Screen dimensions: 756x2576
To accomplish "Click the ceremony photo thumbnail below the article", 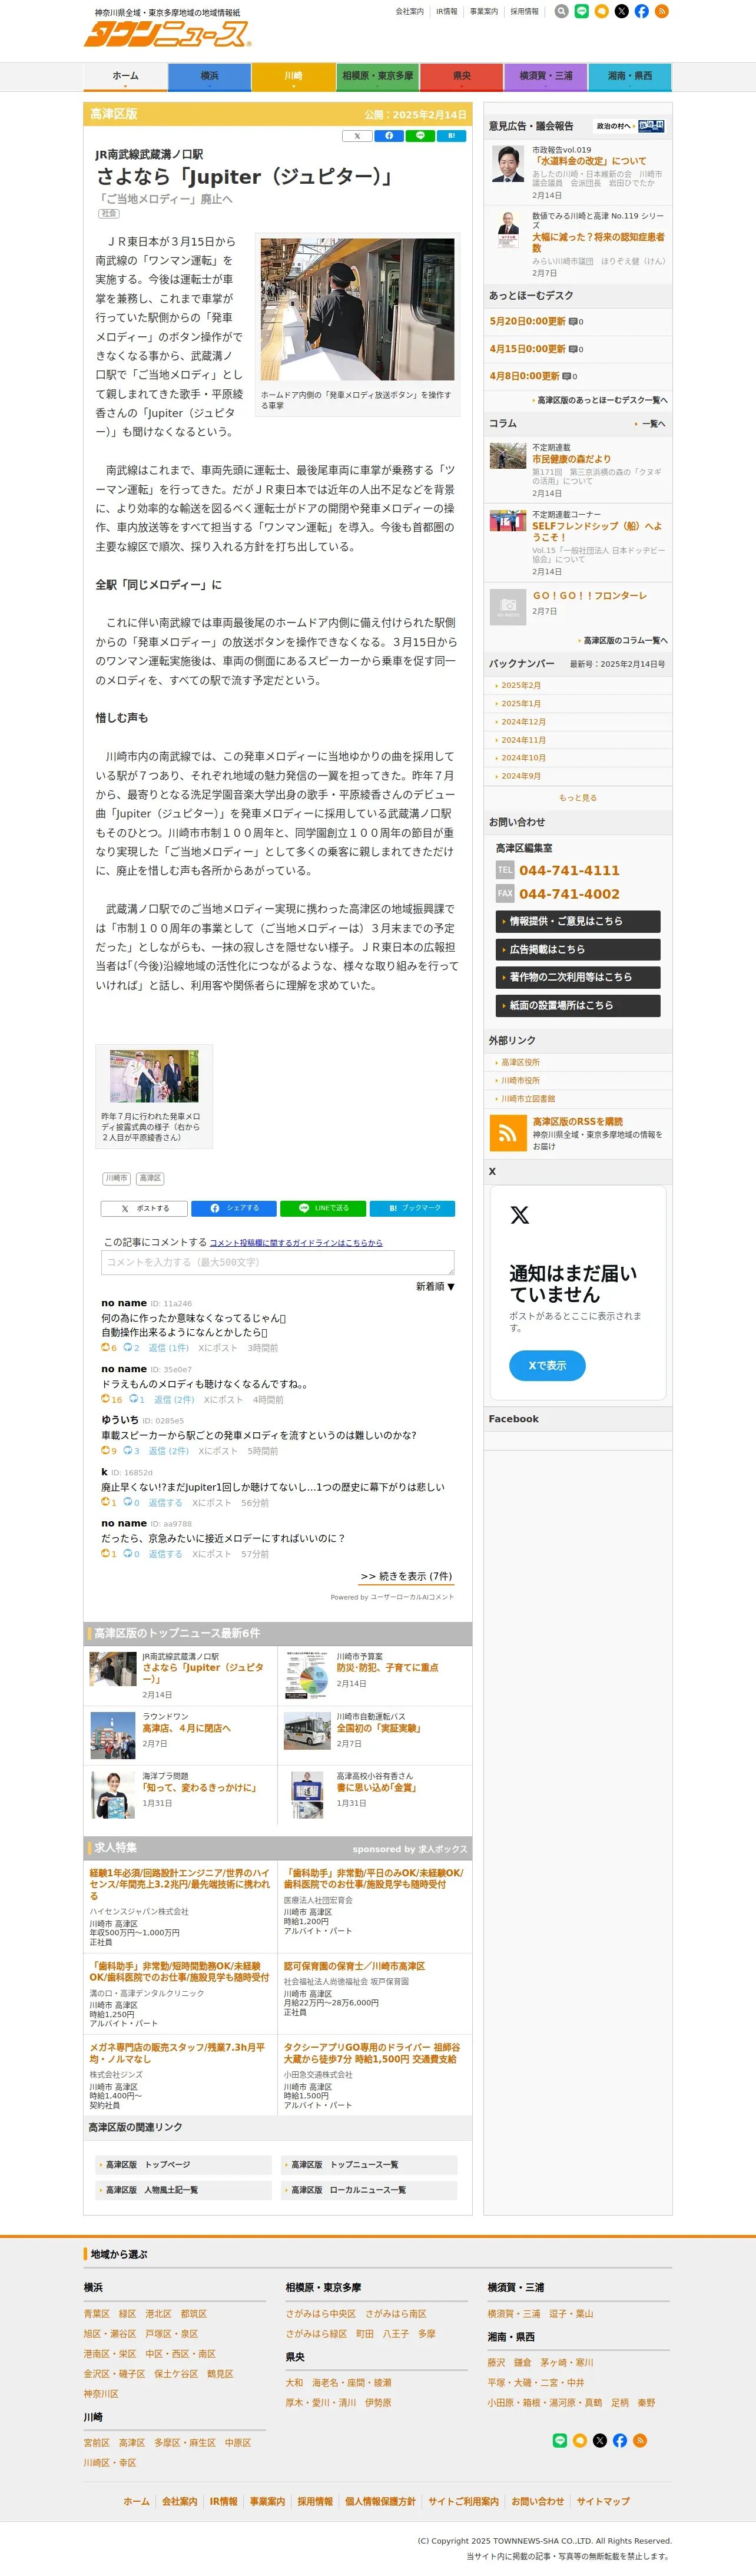I will [154, 1077].
